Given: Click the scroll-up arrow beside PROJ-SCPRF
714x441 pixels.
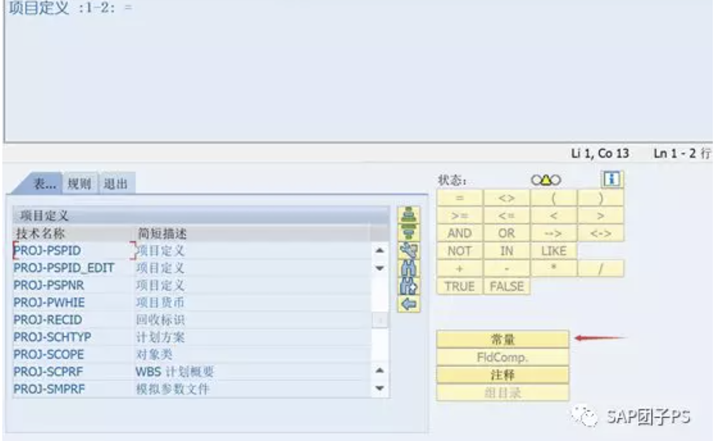Looking at the screenshot, I should [379, 371].
